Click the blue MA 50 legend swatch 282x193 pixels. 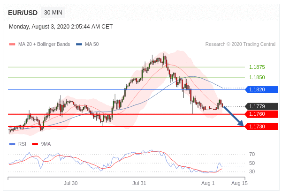[79, 44]
